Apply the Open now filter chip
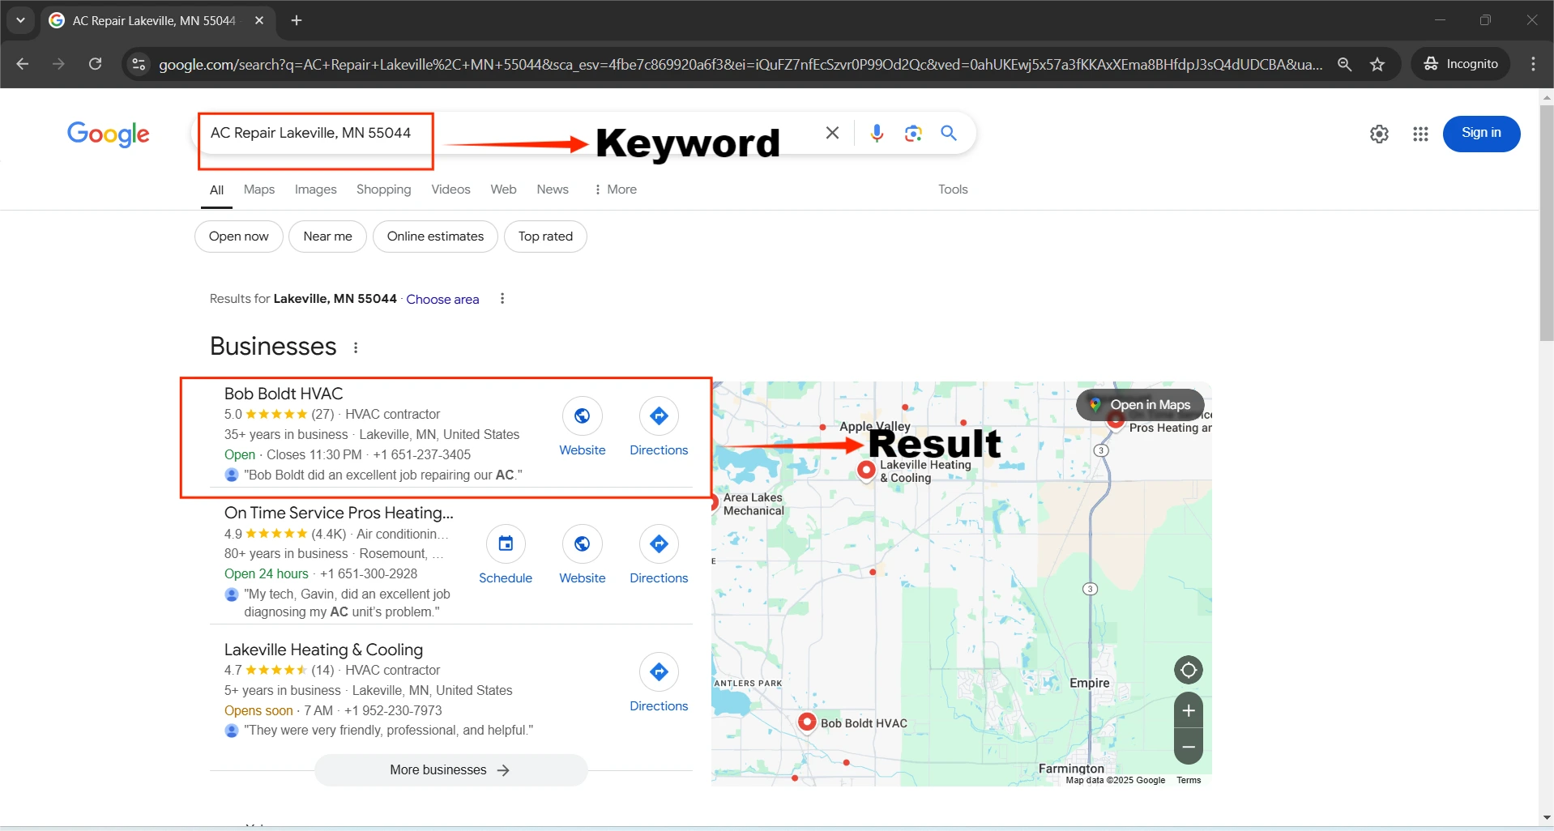This screenshot has height=831, width=1554. click(238, 237)
